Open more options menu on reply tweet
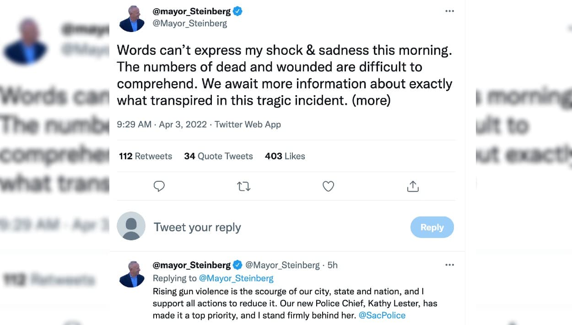Image resolution: width=572 pixels, height=325 pixels. [449, 265]
